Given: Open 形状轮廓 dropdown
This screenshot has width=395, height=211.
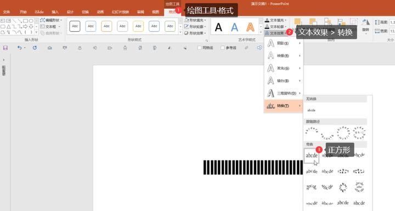Looking at the screenshot, I should (195, 26).
